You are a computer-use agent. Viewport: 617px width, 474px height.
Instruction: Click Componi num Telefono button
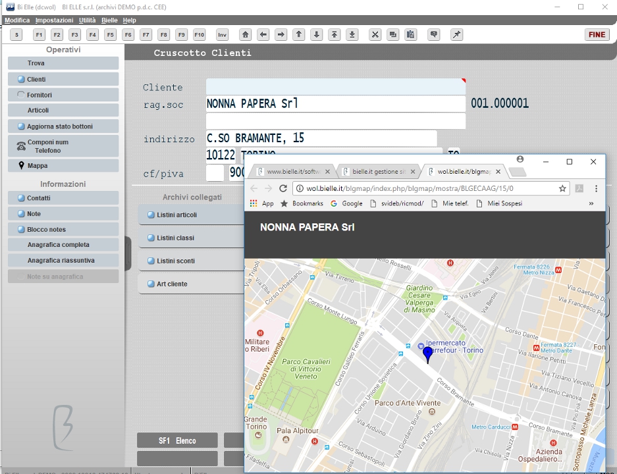click(63, 146)
